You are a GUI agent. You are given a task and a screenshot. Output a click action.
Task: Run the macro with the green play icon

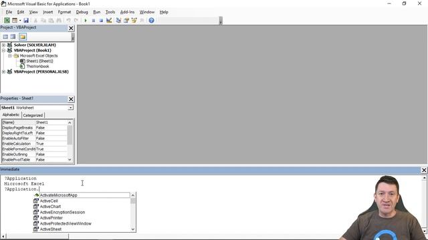point(86,21)
